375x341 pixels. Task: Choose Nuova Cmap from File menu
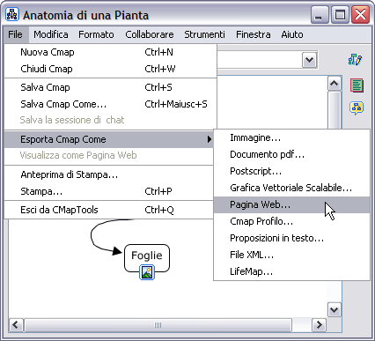click(x=110, y=52)
